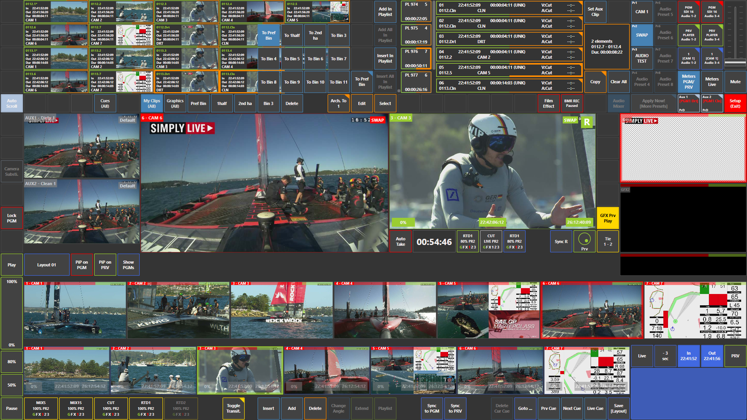Open the 1half bin tab

[222, 103]
